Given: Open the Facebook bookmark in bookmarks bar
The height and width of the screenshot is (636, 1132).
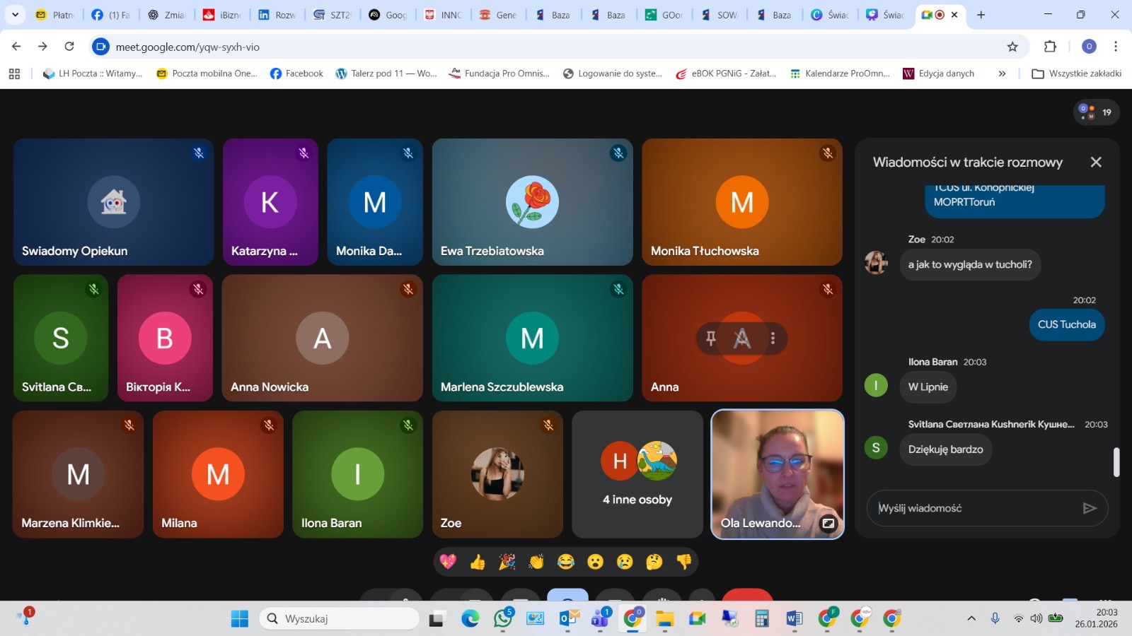Looking at the screenshot, I should 296,73.
